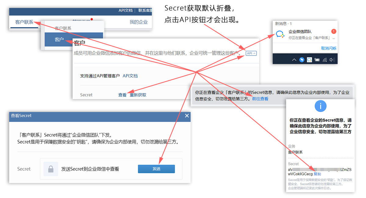
Task: Click the 企业微信 chat bubble icon in the notification
Action: 280,34
